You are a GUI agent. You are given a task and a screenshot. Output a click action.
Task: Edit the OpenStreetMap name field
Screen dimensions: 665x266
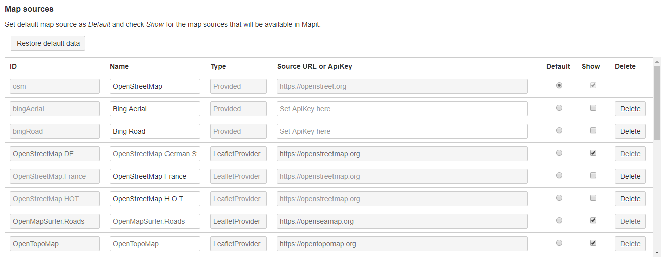pos(154,86)
